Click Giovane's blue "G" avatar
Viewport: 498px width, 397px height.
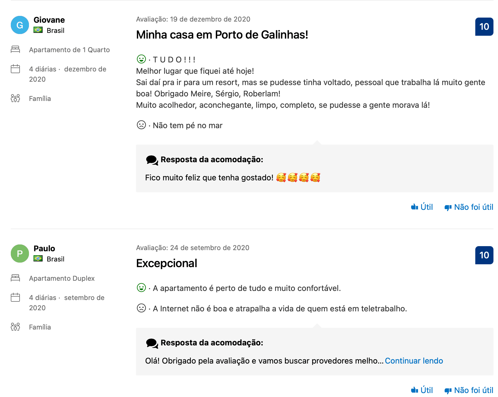[x=20, y=25]
